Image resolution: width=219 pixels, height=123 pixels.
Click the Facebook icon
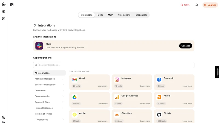[x=159, y=80]
